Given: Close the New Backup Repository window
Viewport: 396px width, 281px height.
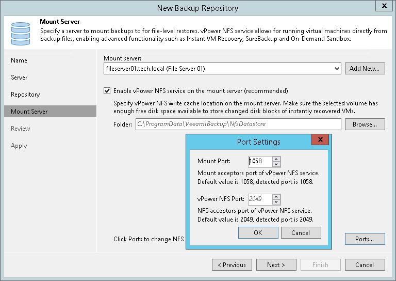Looking at the screenshot, I should 385,6.
